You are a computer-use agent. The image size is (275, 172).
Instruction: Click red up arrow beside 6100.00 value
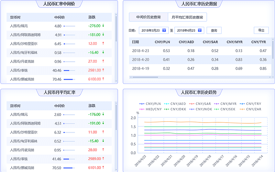tap(103, 79)
